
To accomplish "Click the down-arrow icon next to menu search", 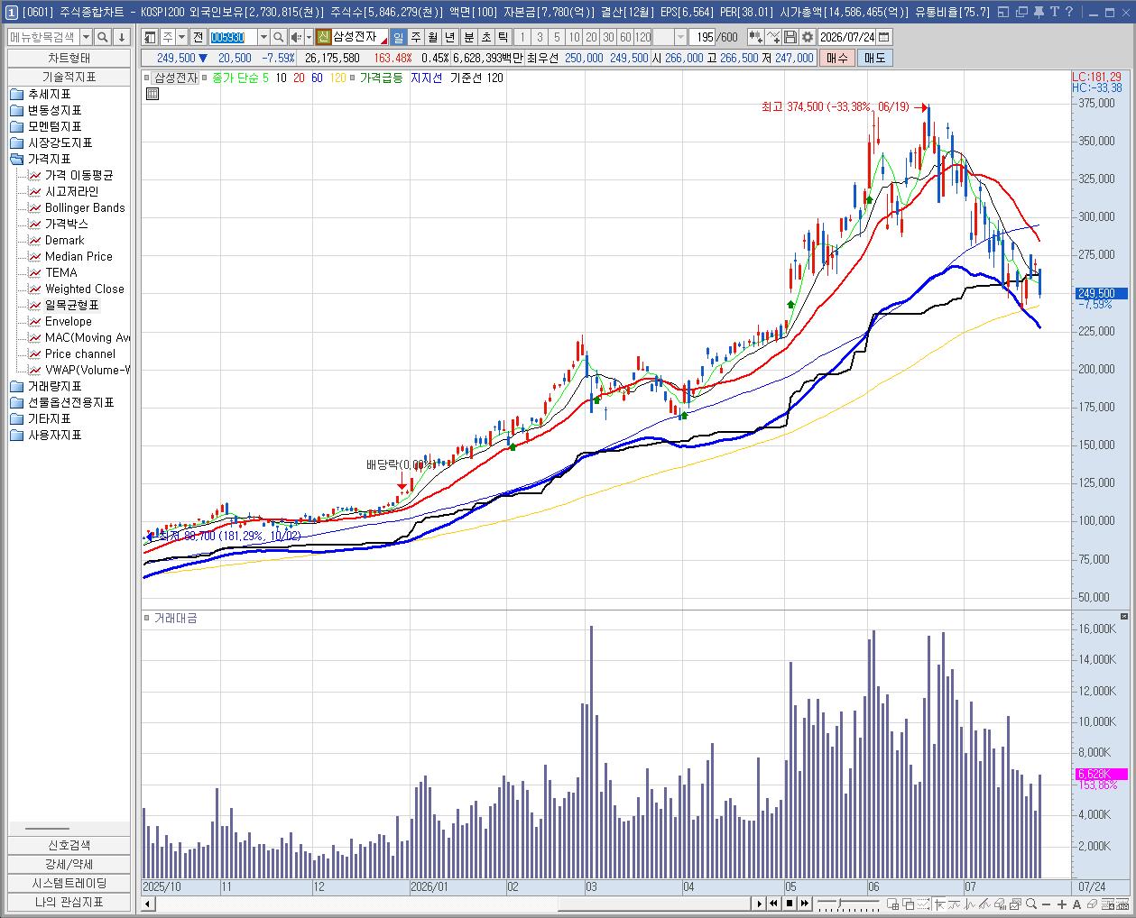I will [122, 37].
